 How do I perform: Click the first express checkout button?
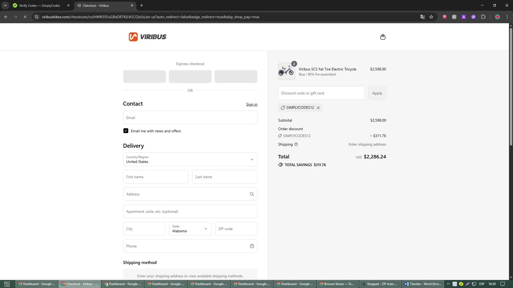144,76
